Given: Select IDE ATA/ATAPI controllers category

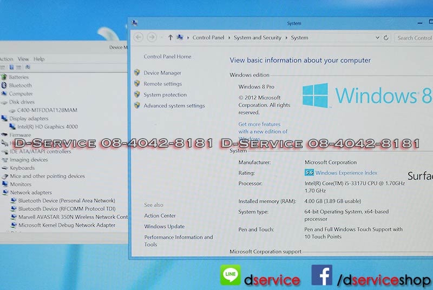Looking at the screenshot, I should click(x=40, y=151).
